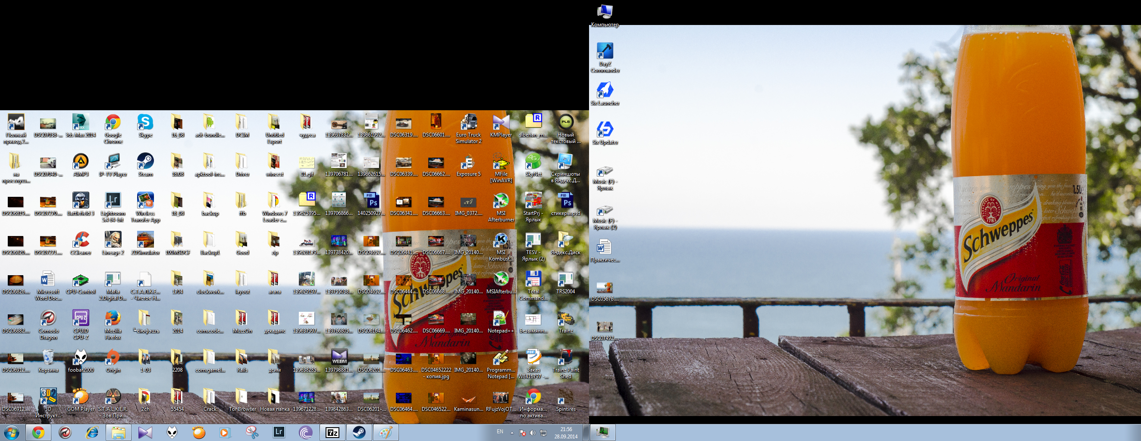Select the Notepad++ desktop shortcut
The height and width of the screenshot is (441, 1141).
pos(501,322)
